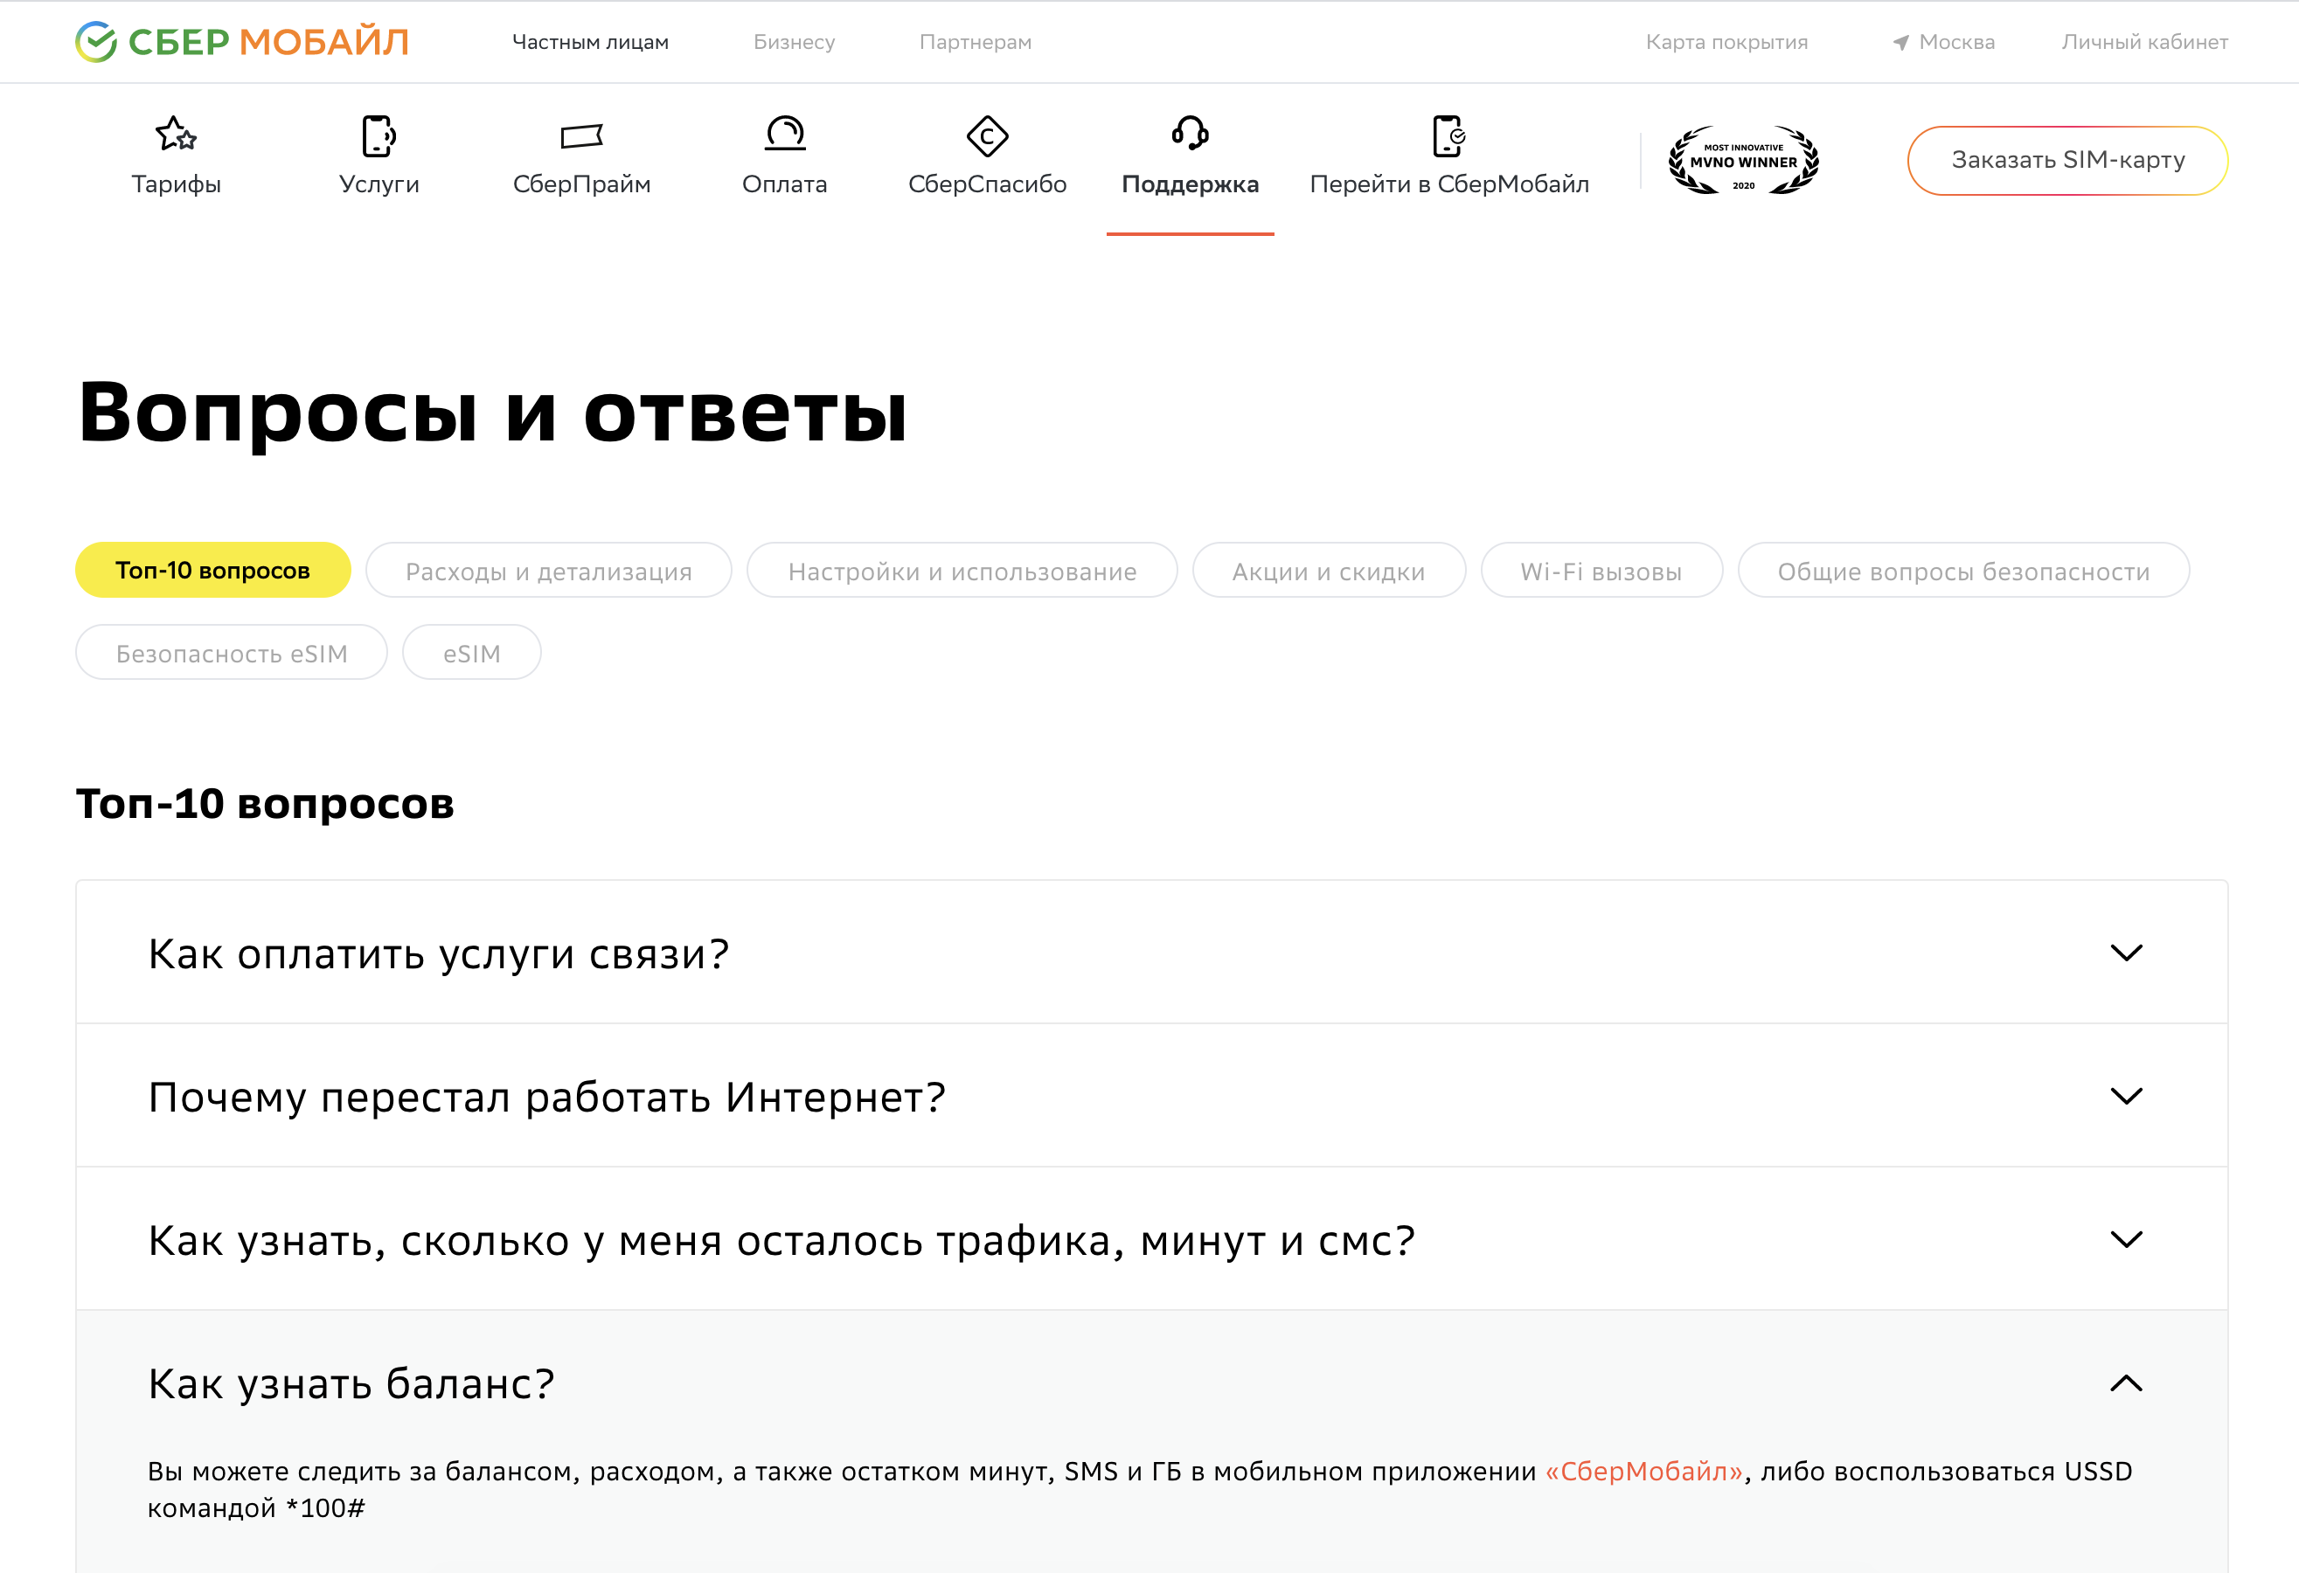Enable the Акции и скидки filter
The width and height of the screenshot is (2299, 1573).
coord(1329,571)
